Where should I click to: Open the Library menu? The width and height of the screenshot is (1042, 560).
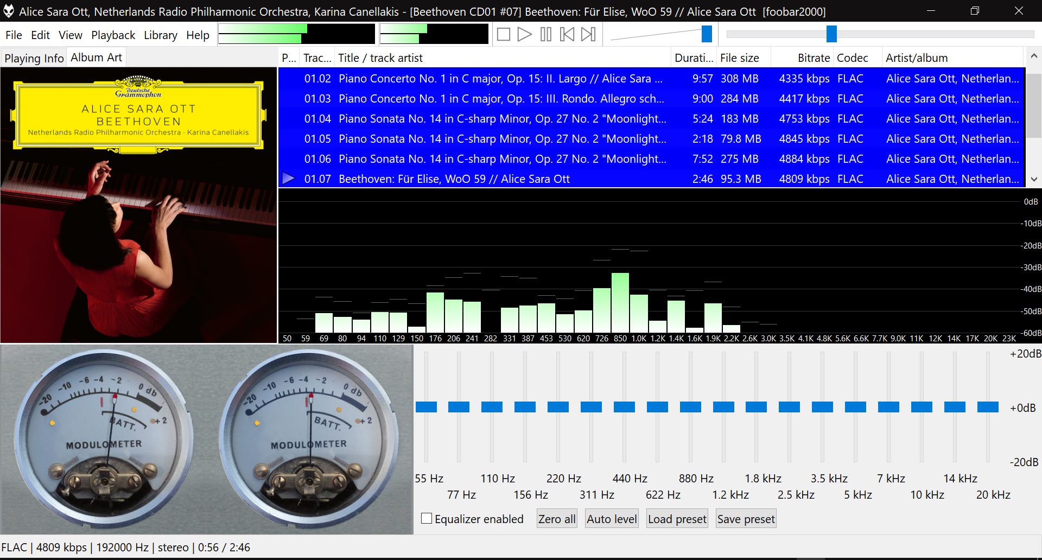(x=160, y=35)
